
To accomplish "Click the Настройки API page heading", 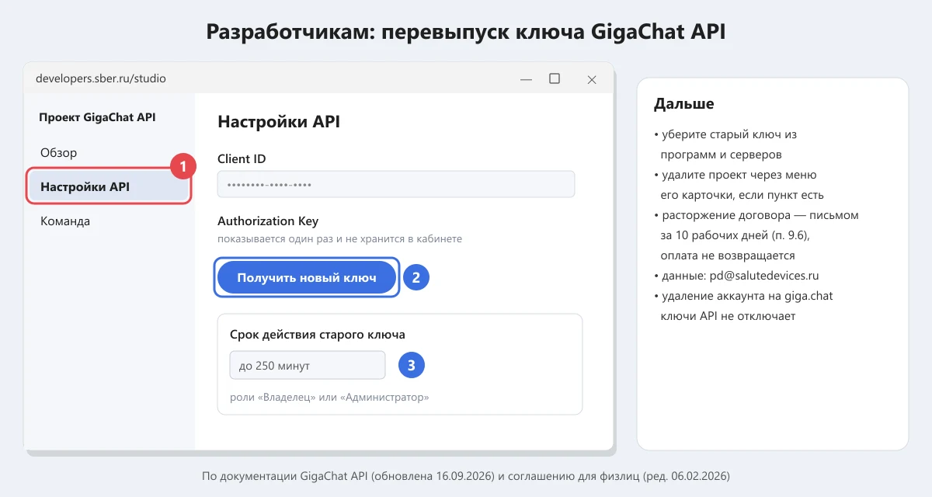I will point(279,122).
